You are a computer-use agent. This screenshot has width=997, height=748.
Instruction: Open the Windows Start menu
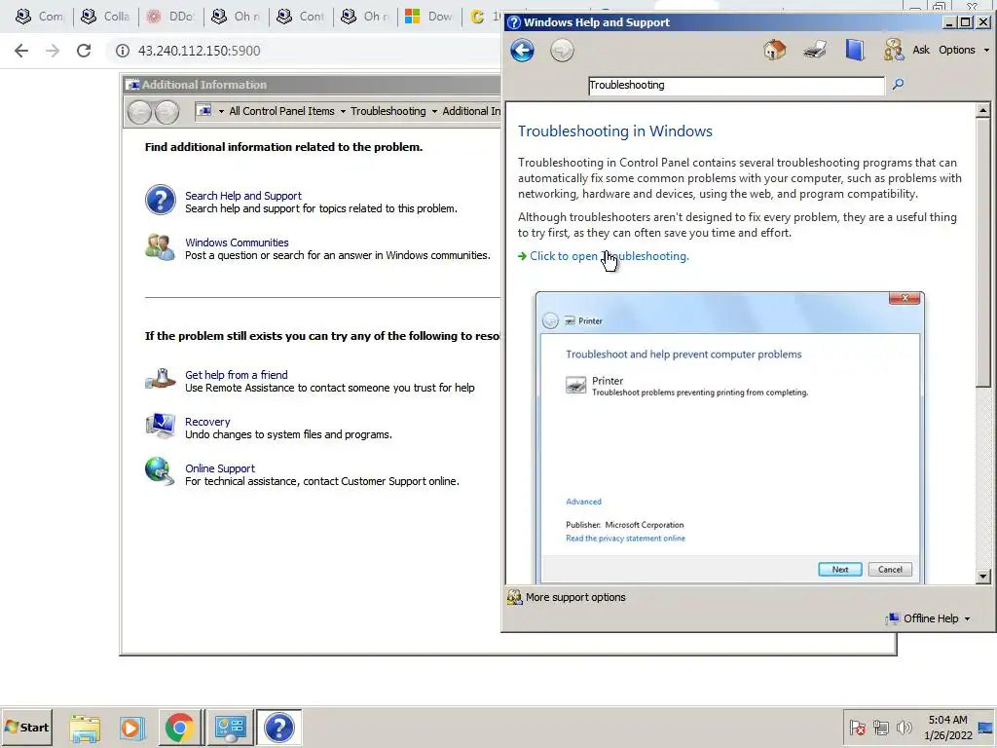point(26,727)
